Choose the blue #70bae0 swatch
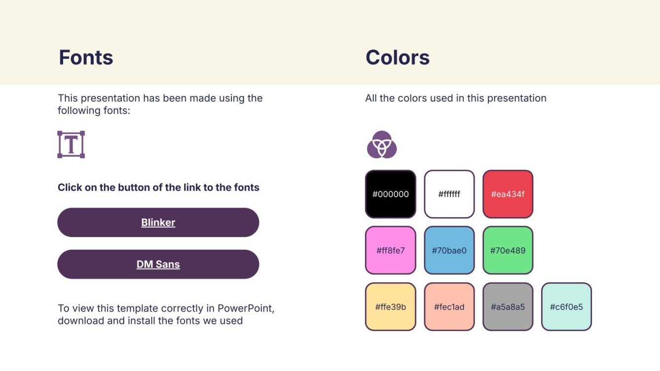 [x=449, y=250]
